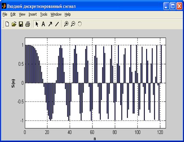The width and height of the screenshot is (184, 142).
Task: Expand the Tools menu
Action: pos(44,14)
